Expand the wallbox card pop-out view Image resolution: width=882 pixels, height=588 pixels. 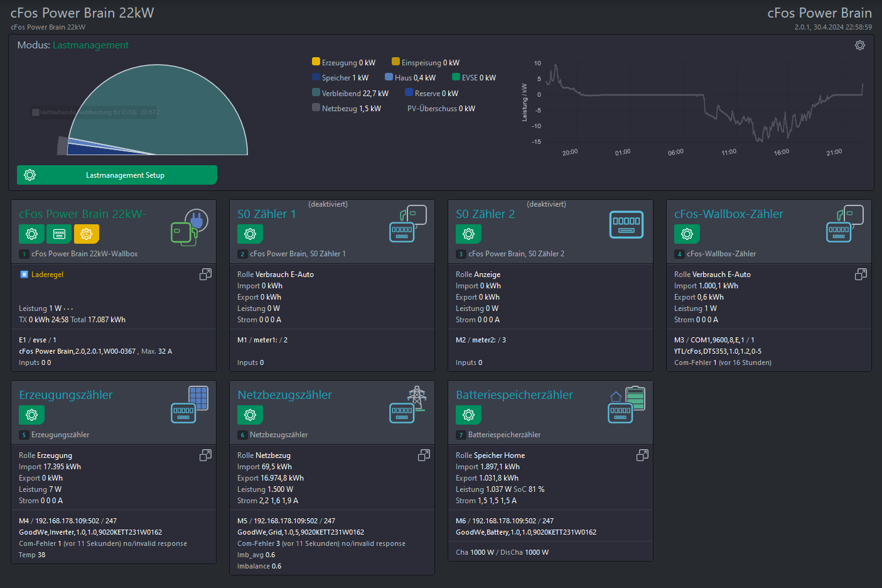[x=205, y=275]
